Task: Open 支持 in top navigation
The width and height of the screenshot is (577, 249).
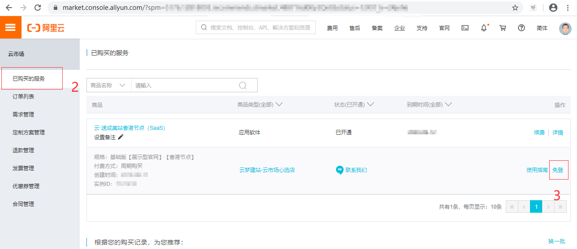Action: point(422,28)
